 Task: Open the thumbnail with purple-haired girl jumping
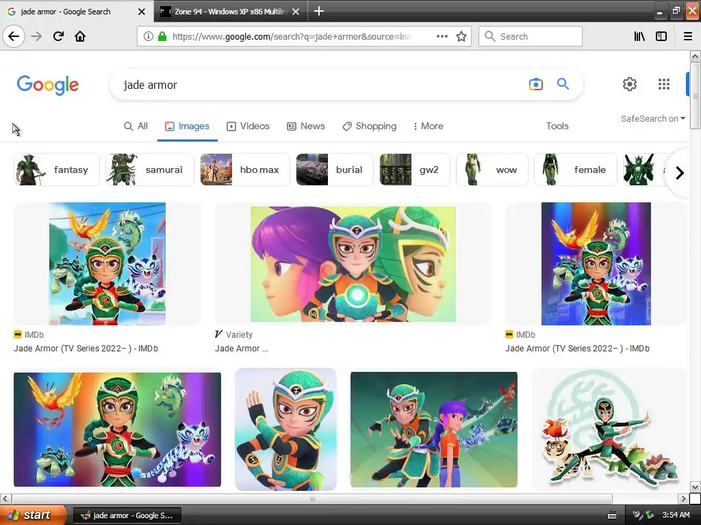pyautogui.click(x=433, y=429)
